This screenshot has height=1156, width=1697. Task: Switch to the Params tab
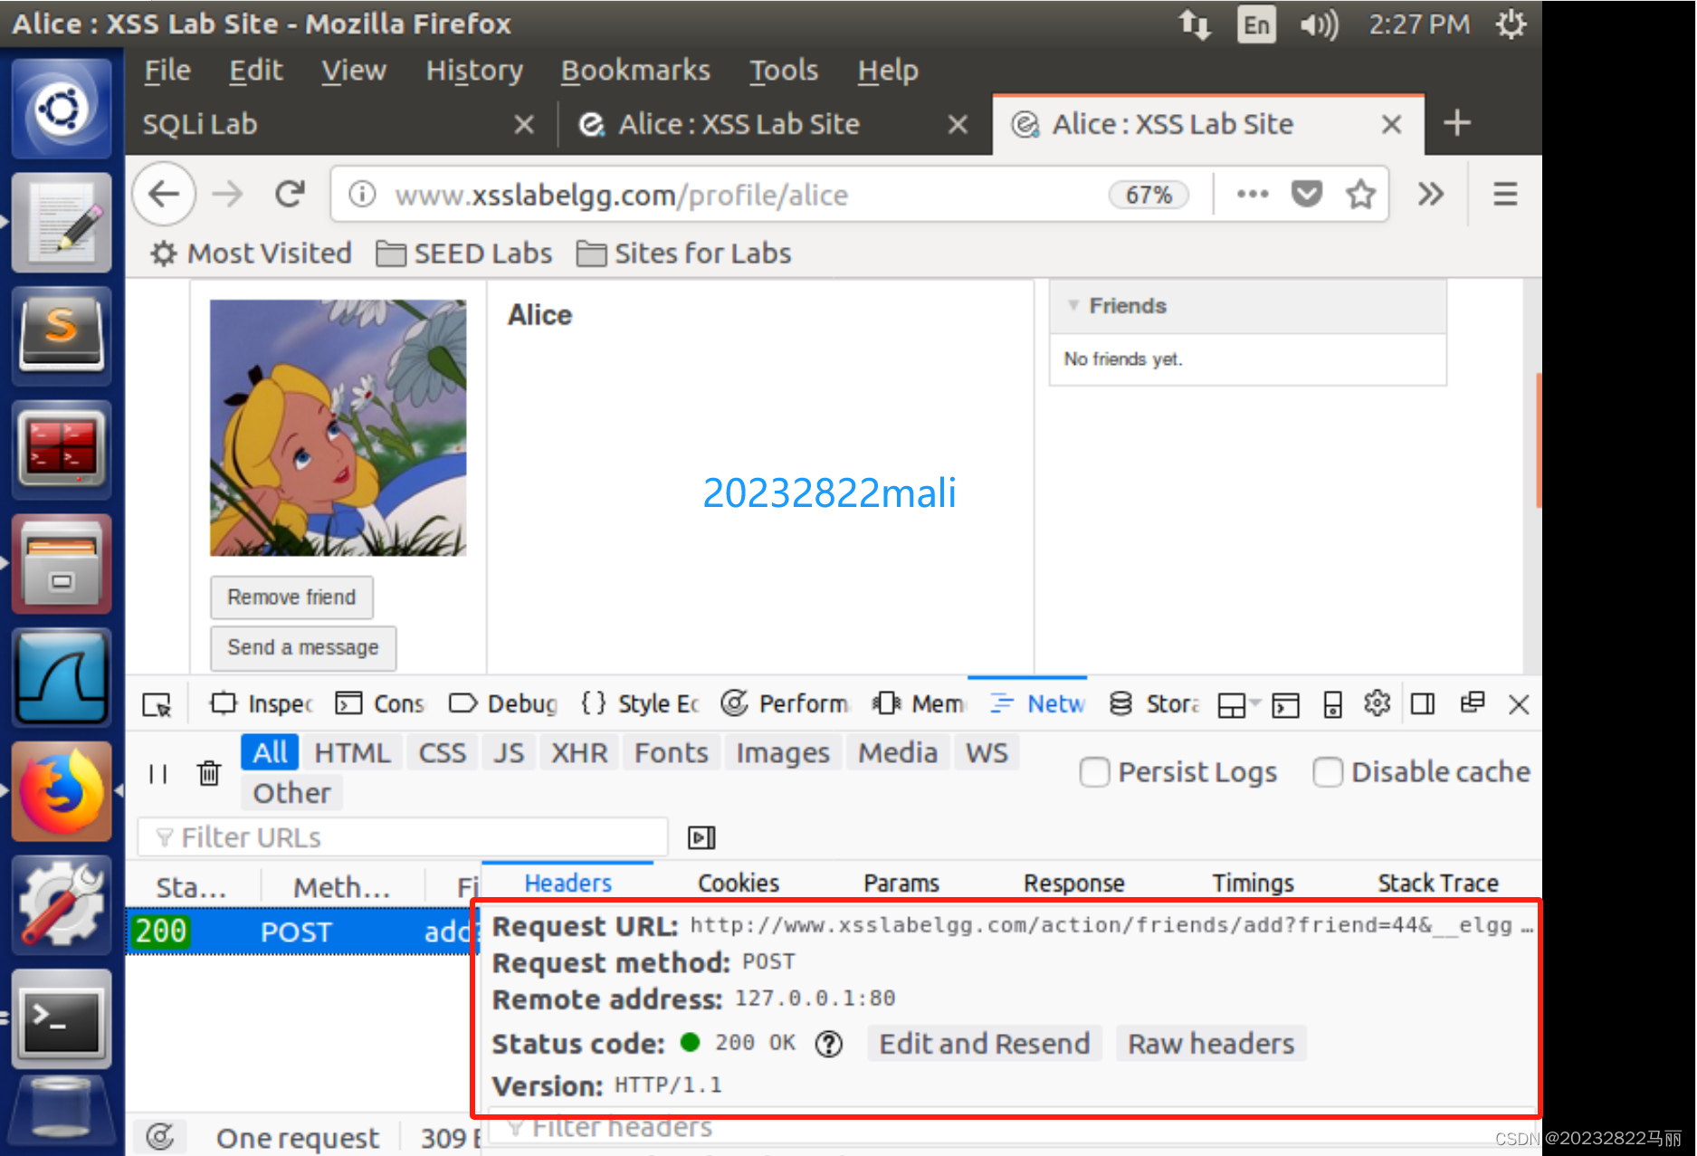[901, 883]
